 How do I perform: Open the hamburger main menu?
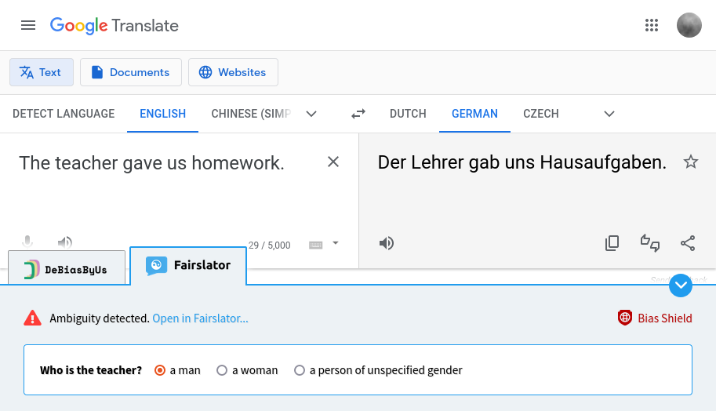coord(28,25)
